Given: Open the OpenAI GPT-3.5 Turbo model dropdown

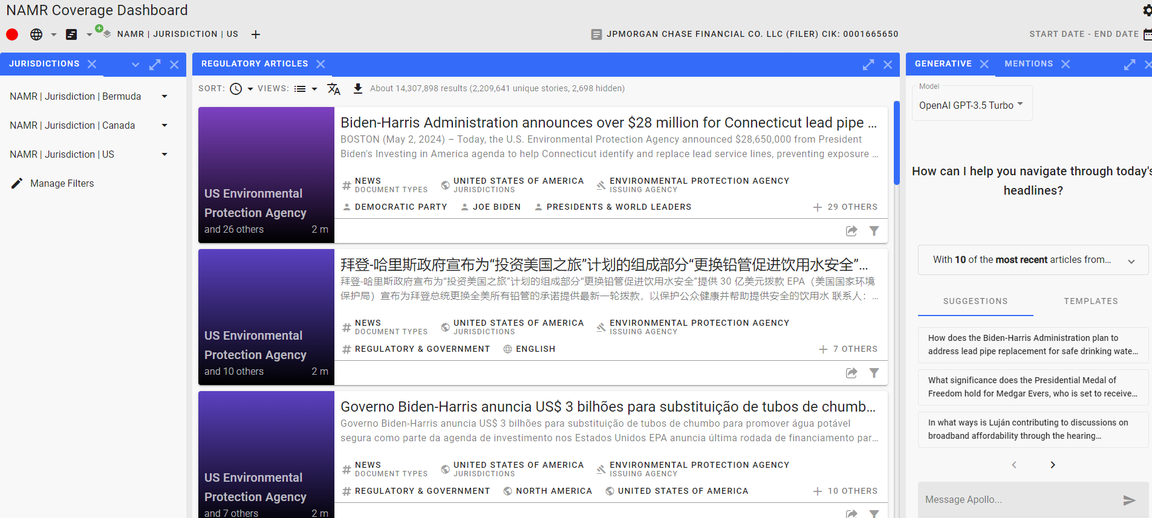Looking at the screenshot, I should point(972,103).
